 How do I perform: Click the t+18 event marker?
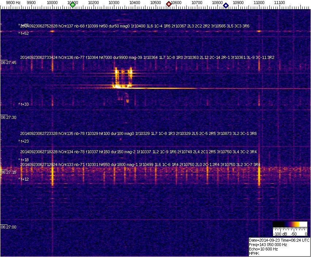24,160
